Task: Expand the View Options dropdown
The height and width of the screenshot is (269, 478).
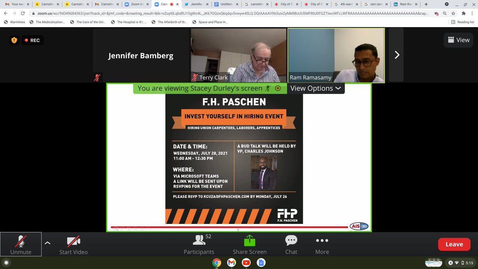Action: (315, 88)
